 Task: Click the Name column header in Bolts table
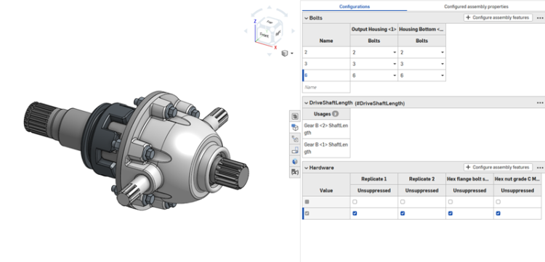pyautogui.click(x=326, y=41)
